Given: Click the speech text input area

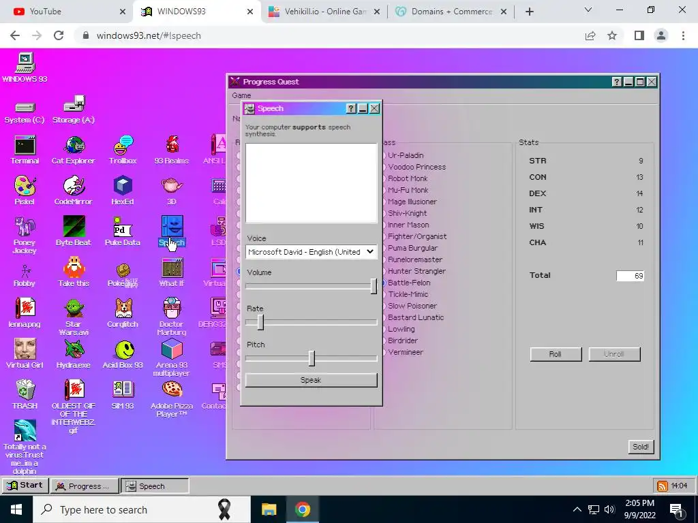Looking at the screenshot, I should pyautogui.click(x=311, y=183).
